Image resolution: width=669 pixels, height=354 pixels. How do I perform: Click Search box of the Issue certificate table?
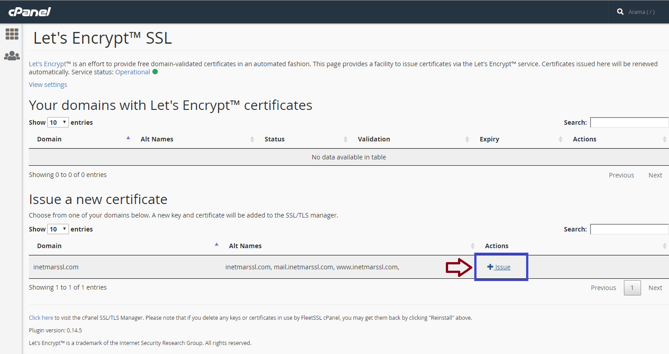tap(629, 229)
